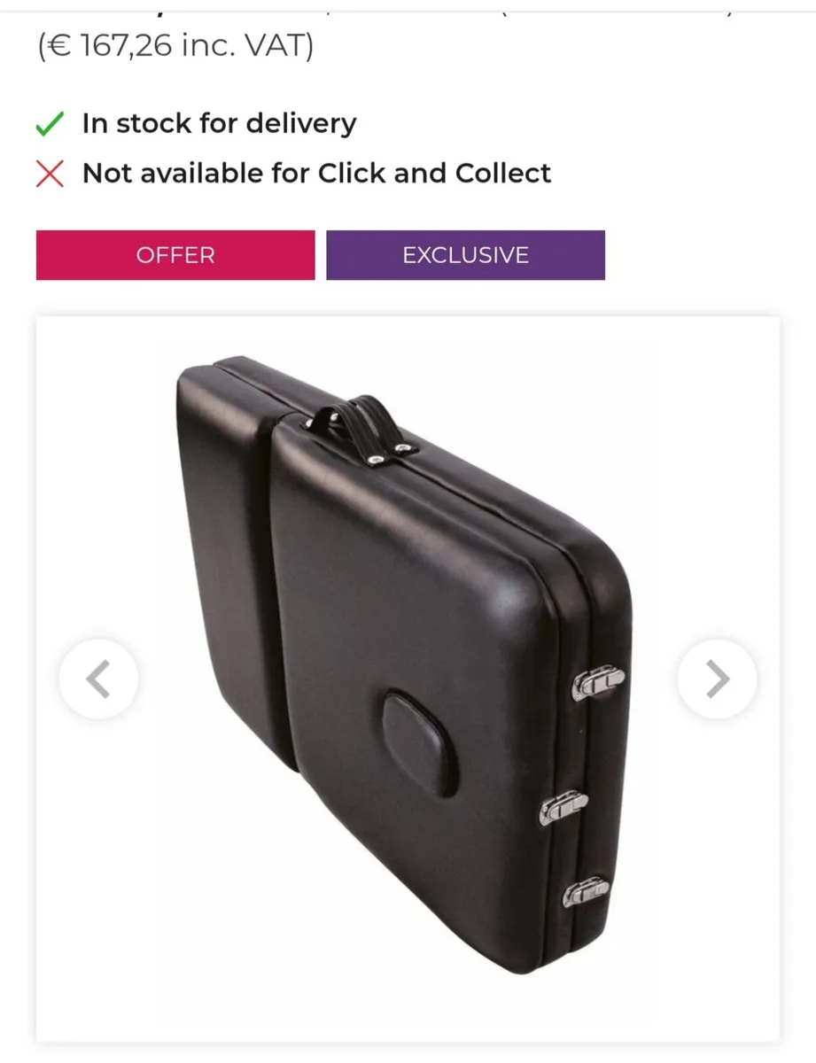Click the top chrome latch on the case

[x=598, y=680]
